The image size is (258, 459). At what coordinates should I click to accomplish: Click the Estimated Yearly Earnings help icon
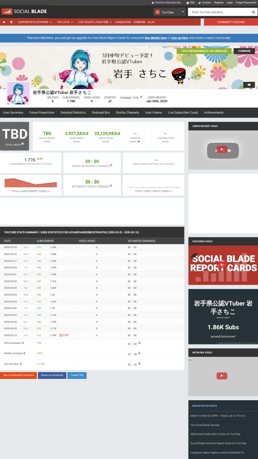click(111, 186)
